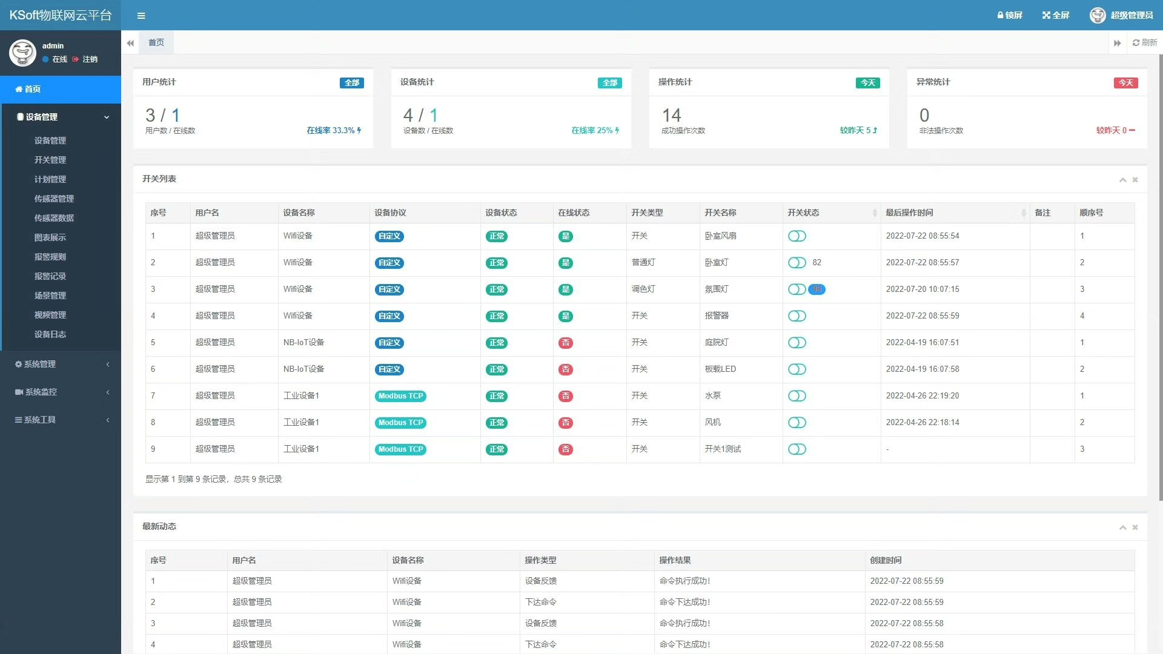Click the 全部 badge in 用户统计
The width and height of the screenshot is (1163, 654).
(351, 83)
